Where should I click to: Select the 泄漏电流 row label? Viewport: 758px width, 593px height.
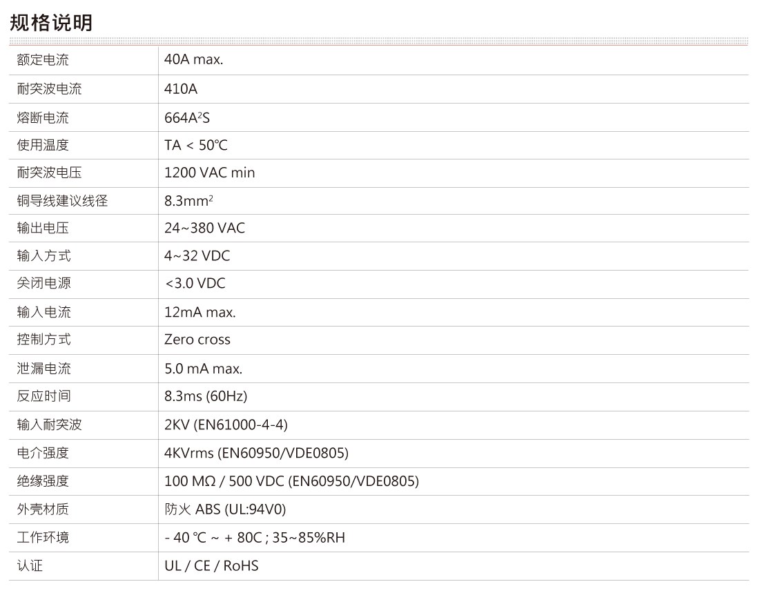(x=43, y=369)
